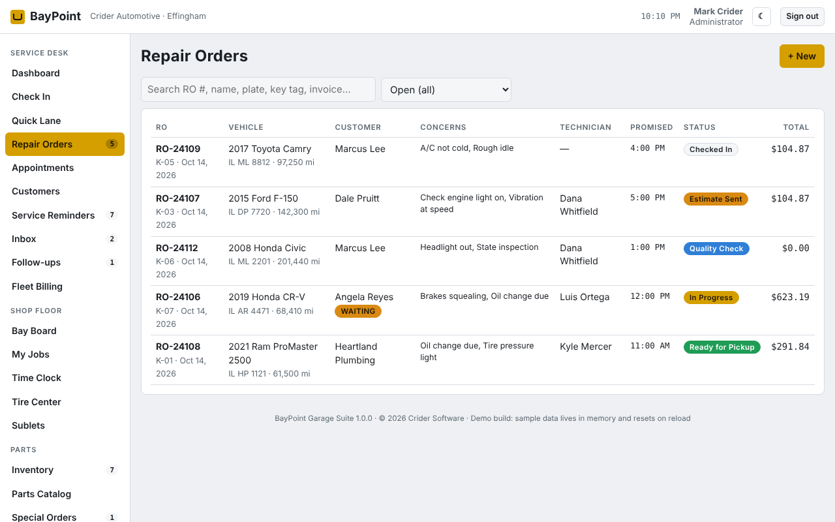Click the Estimate Sent status badge
Screen dimensions: 835x522
[716, 199]
